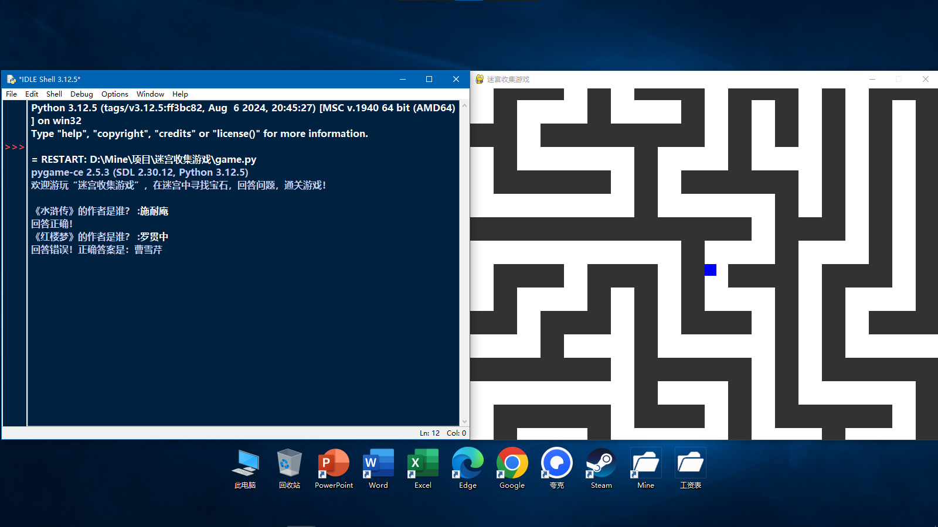Viewport: 938px width, 527px height.
Task: Click the 'pygame-ce 2.5.3' output line
Action: point(140,172)
